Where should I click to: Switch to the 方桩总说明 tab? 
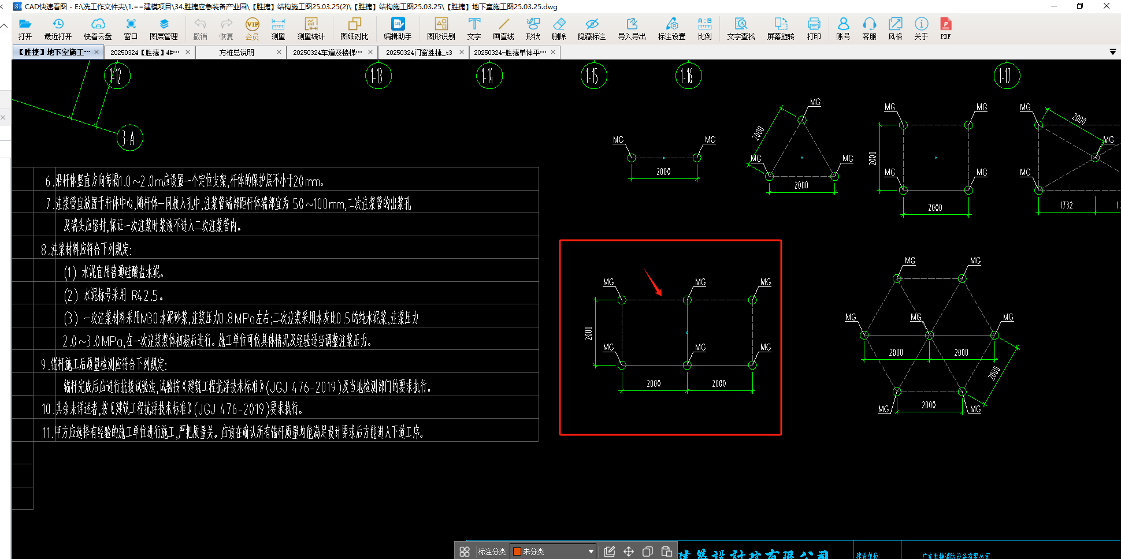click(236, 53)
